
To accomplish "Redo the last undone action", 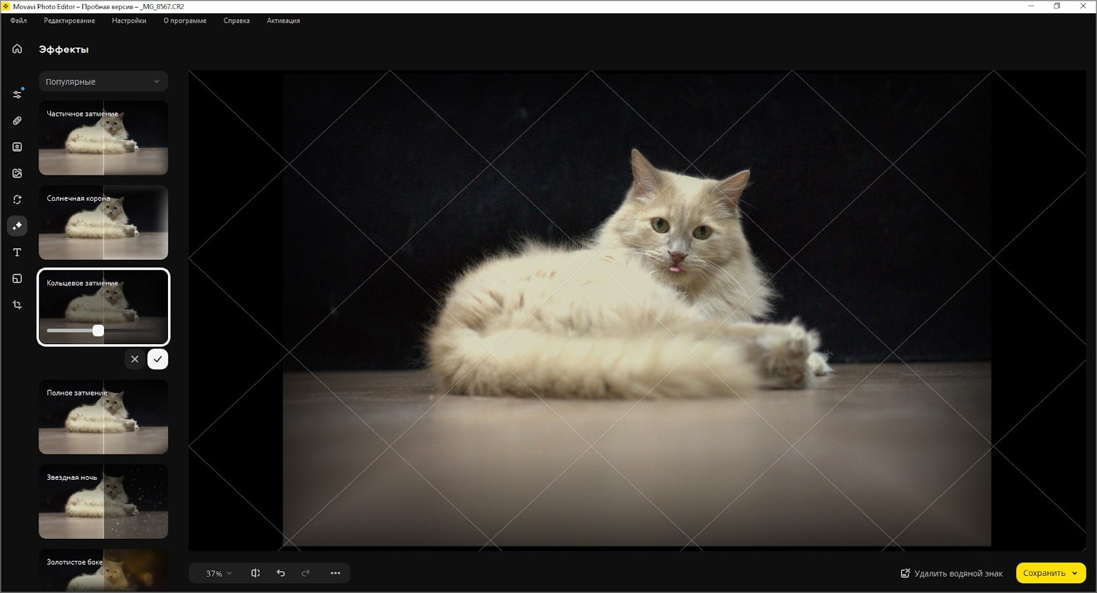I will point(306,573).
